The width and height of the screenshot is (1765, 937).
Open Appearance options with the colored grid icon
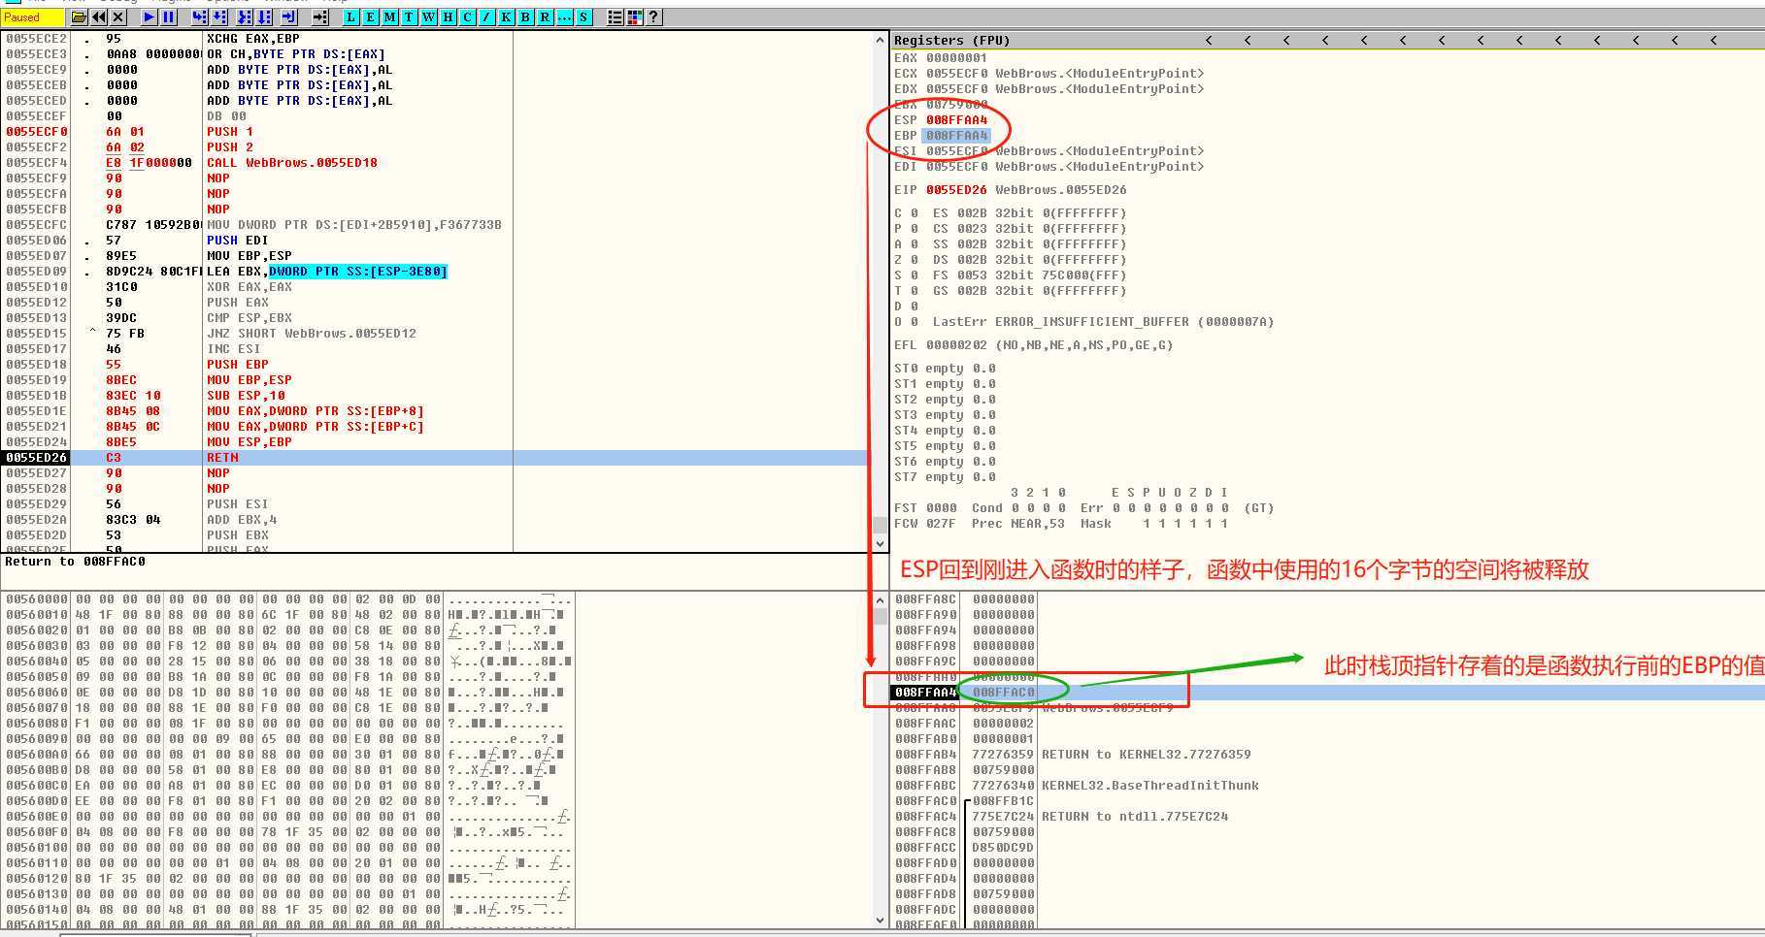(x=634, y=16)
